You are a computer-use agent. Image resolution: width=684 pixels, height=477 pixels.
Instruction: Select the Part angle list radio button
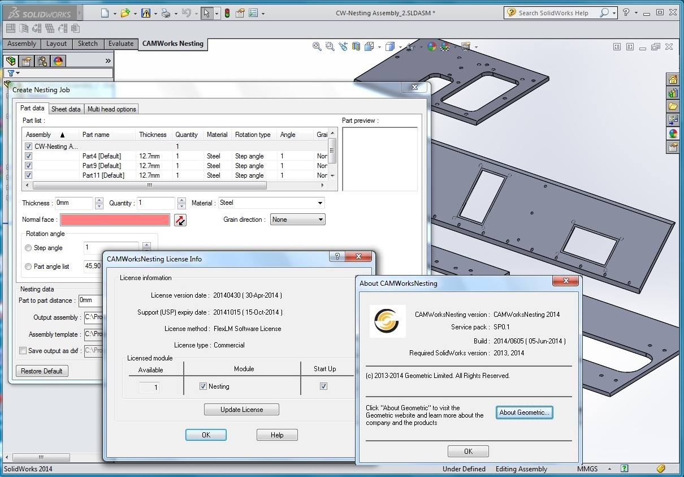28,267
